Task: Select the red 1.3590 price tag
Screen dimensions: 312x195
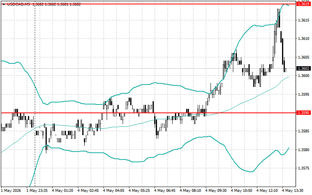Action: point(304,113)
